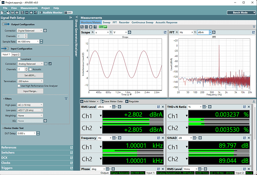The width and height of the screenshot is (257, 175).
Task: Click the meters panel vertical scrollbar
Action: click(254, 123)
